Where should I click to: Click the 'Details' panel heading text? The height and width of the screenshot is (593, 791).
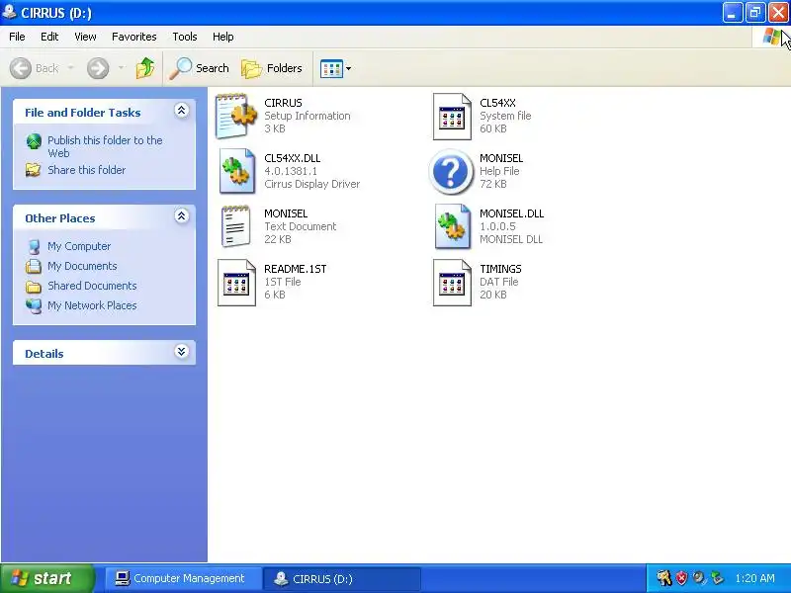pos(44,354)
